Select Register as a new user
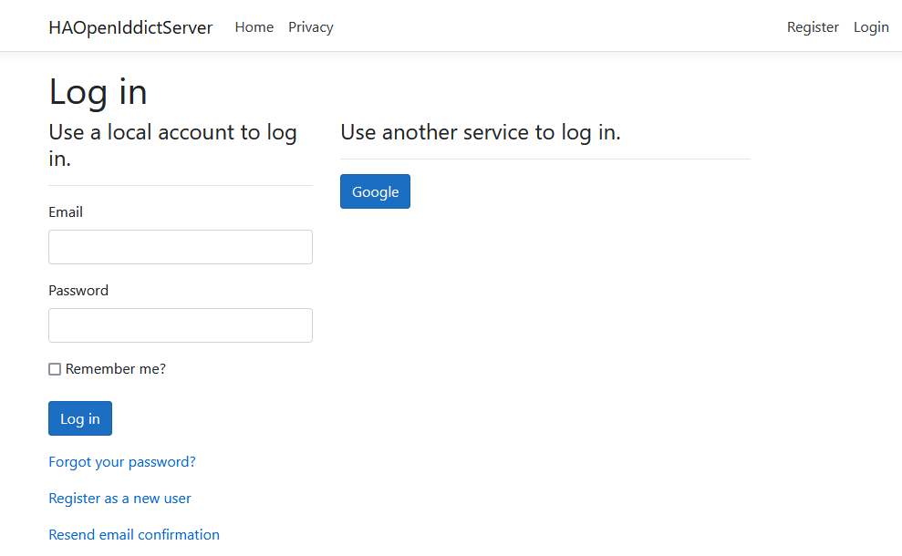The width and height of the screenshot is (902, 556). [119, 498]
